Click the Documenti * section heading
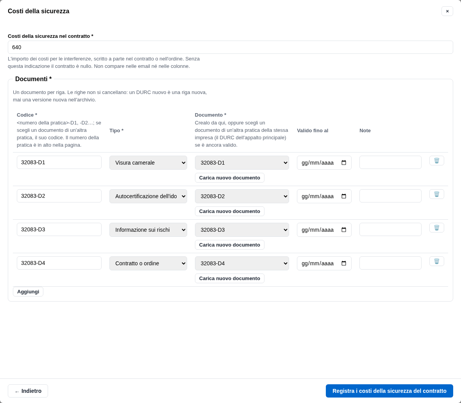461x403 pixels. [x=34, y=79]
